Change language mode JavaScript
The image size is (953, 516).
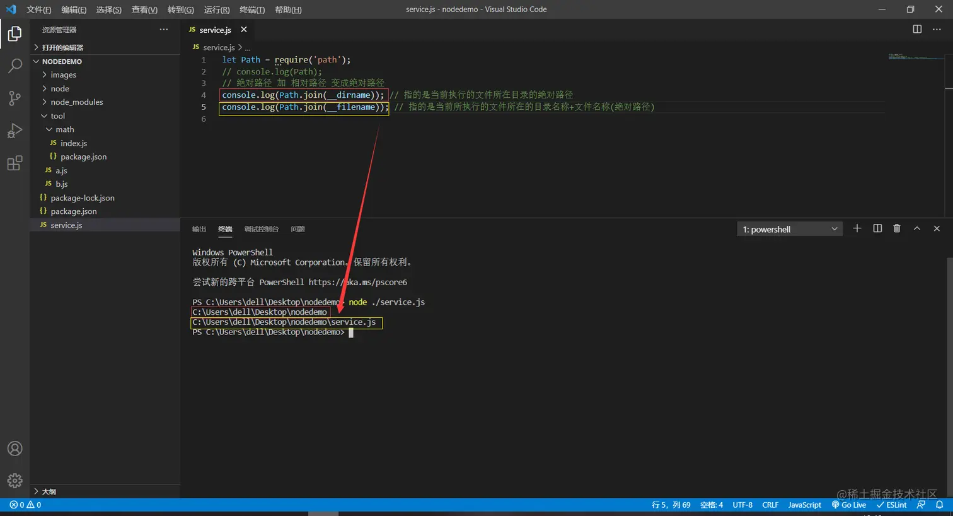coord(805,505)
